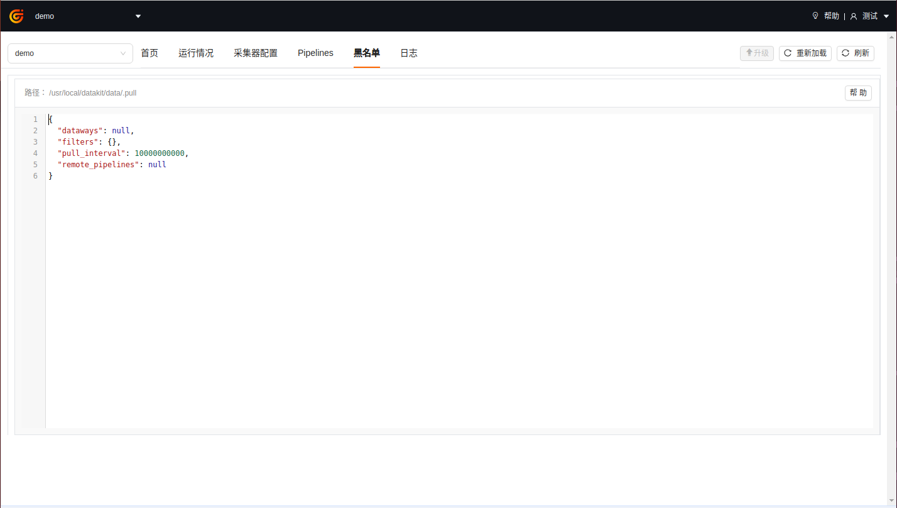Click the pull_interval value 10000000000
The width and height of the screenshot is (897, 508).
[x=160, y=153]
